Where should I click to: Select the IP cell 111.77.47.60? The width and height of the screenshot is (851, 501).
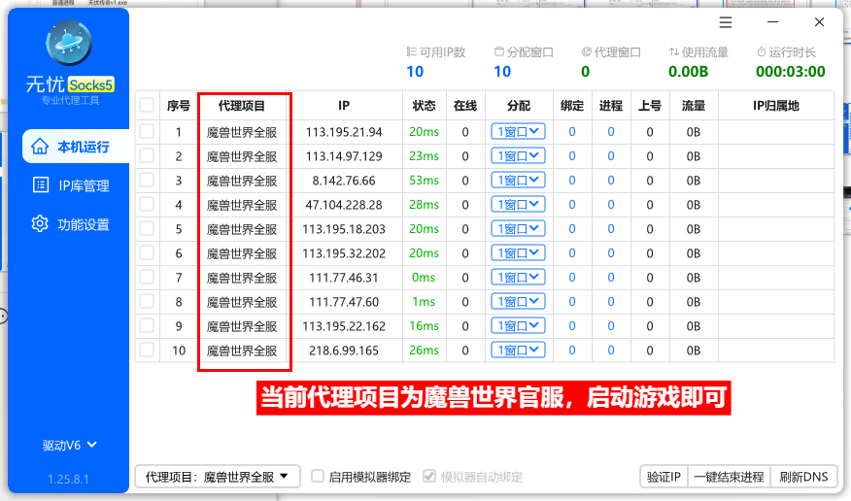click(x=344, y=302)
